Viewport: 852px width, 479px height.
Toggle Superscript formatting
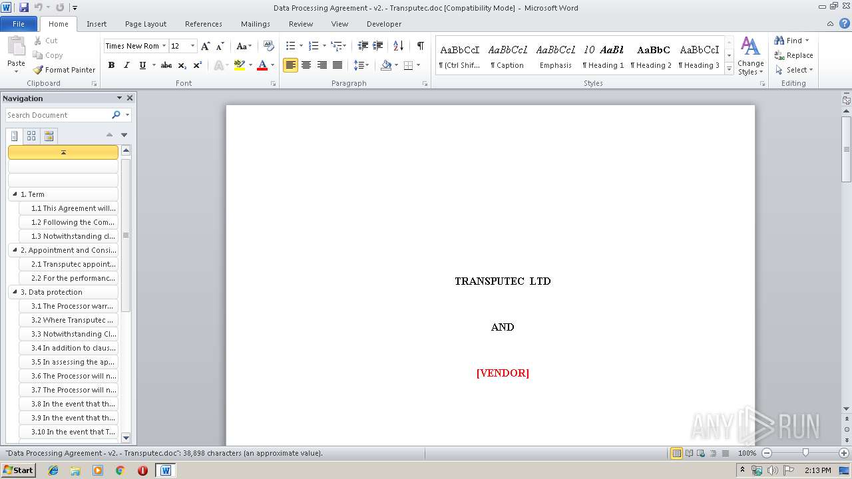click(x=198, y=65)
